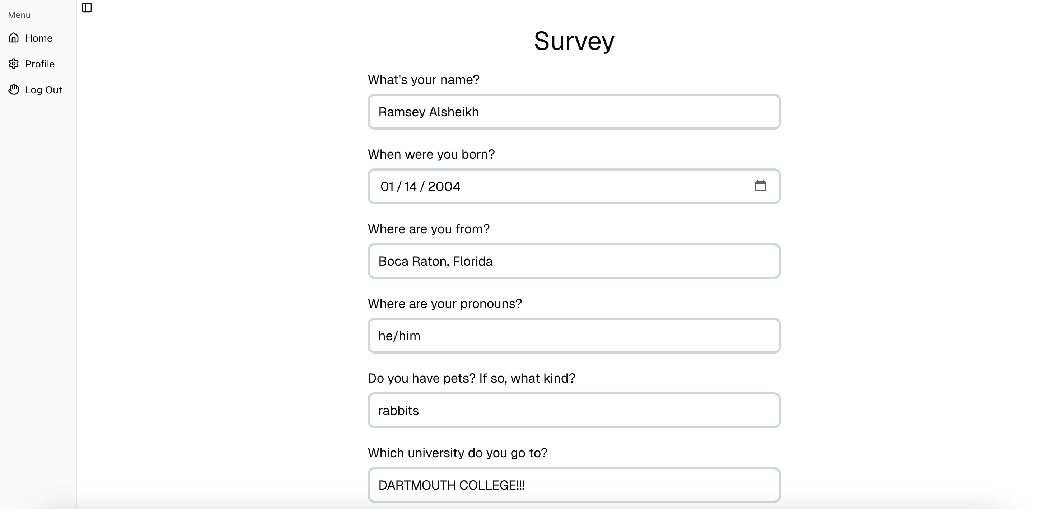Toggle the sidebar collapse icon

(x=87, y=8)
